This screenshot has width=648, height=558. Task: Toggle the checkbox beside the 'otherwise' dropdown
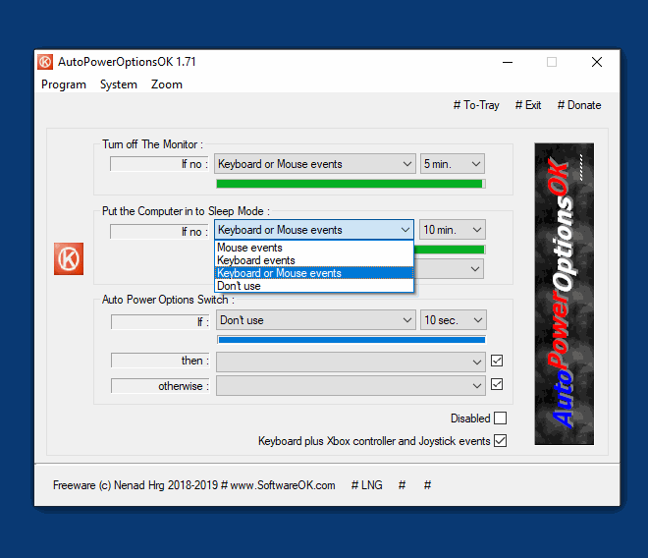tap(497, 385)
